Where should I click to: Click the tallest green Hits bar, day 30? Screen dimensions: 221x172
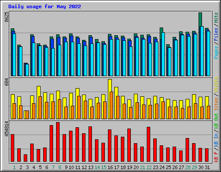[x=200, y=19]
